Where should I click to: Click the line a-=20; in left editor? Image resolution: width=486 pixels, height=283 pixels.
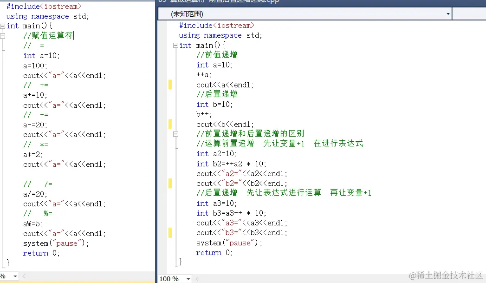[x=35, y=125]
